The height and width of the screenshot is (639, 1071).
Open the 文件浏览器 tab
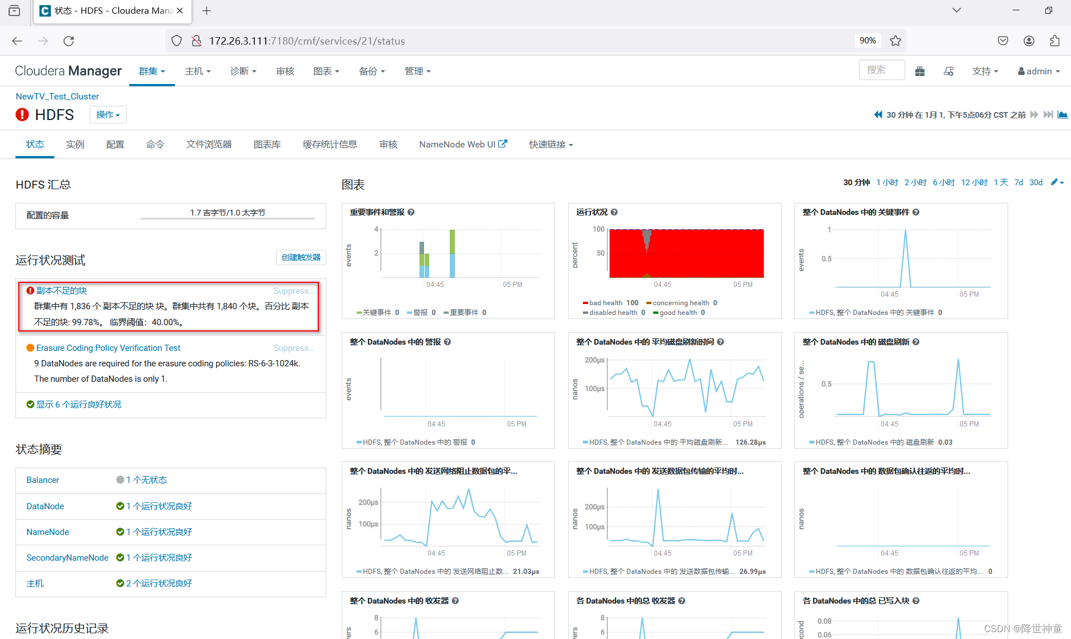coord(209,145)
